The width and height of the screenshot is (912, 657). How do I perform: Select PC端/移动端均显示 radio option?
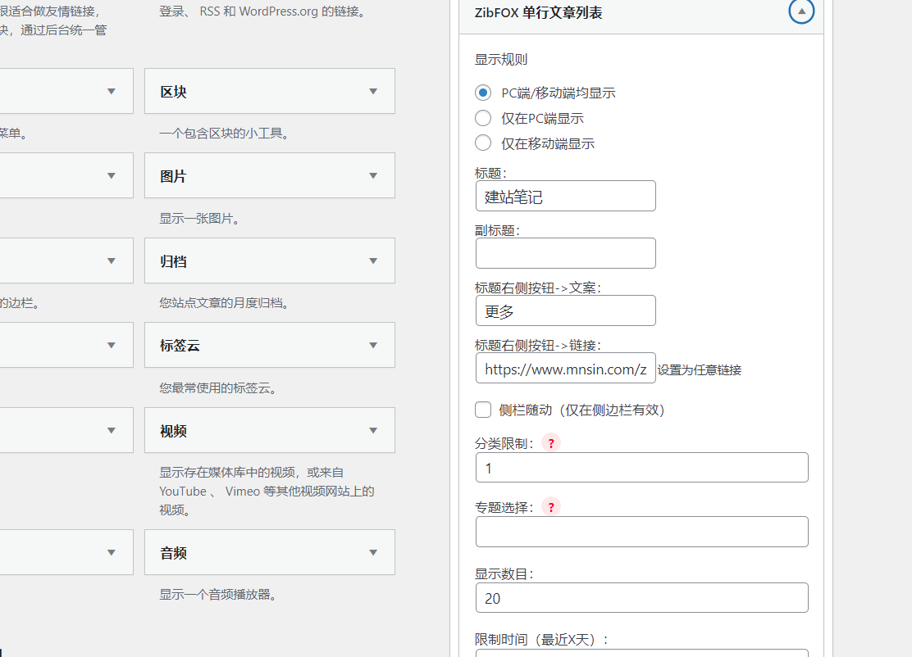(x=483, y=93)
